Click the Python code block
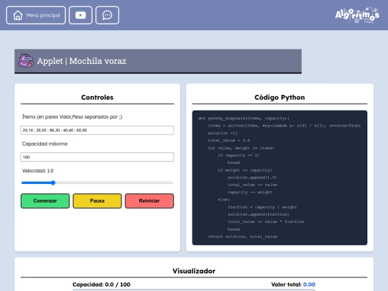Image resolution: width=388 pixels, height=291 pixels. pyautogui.click(x=280, y=177)
